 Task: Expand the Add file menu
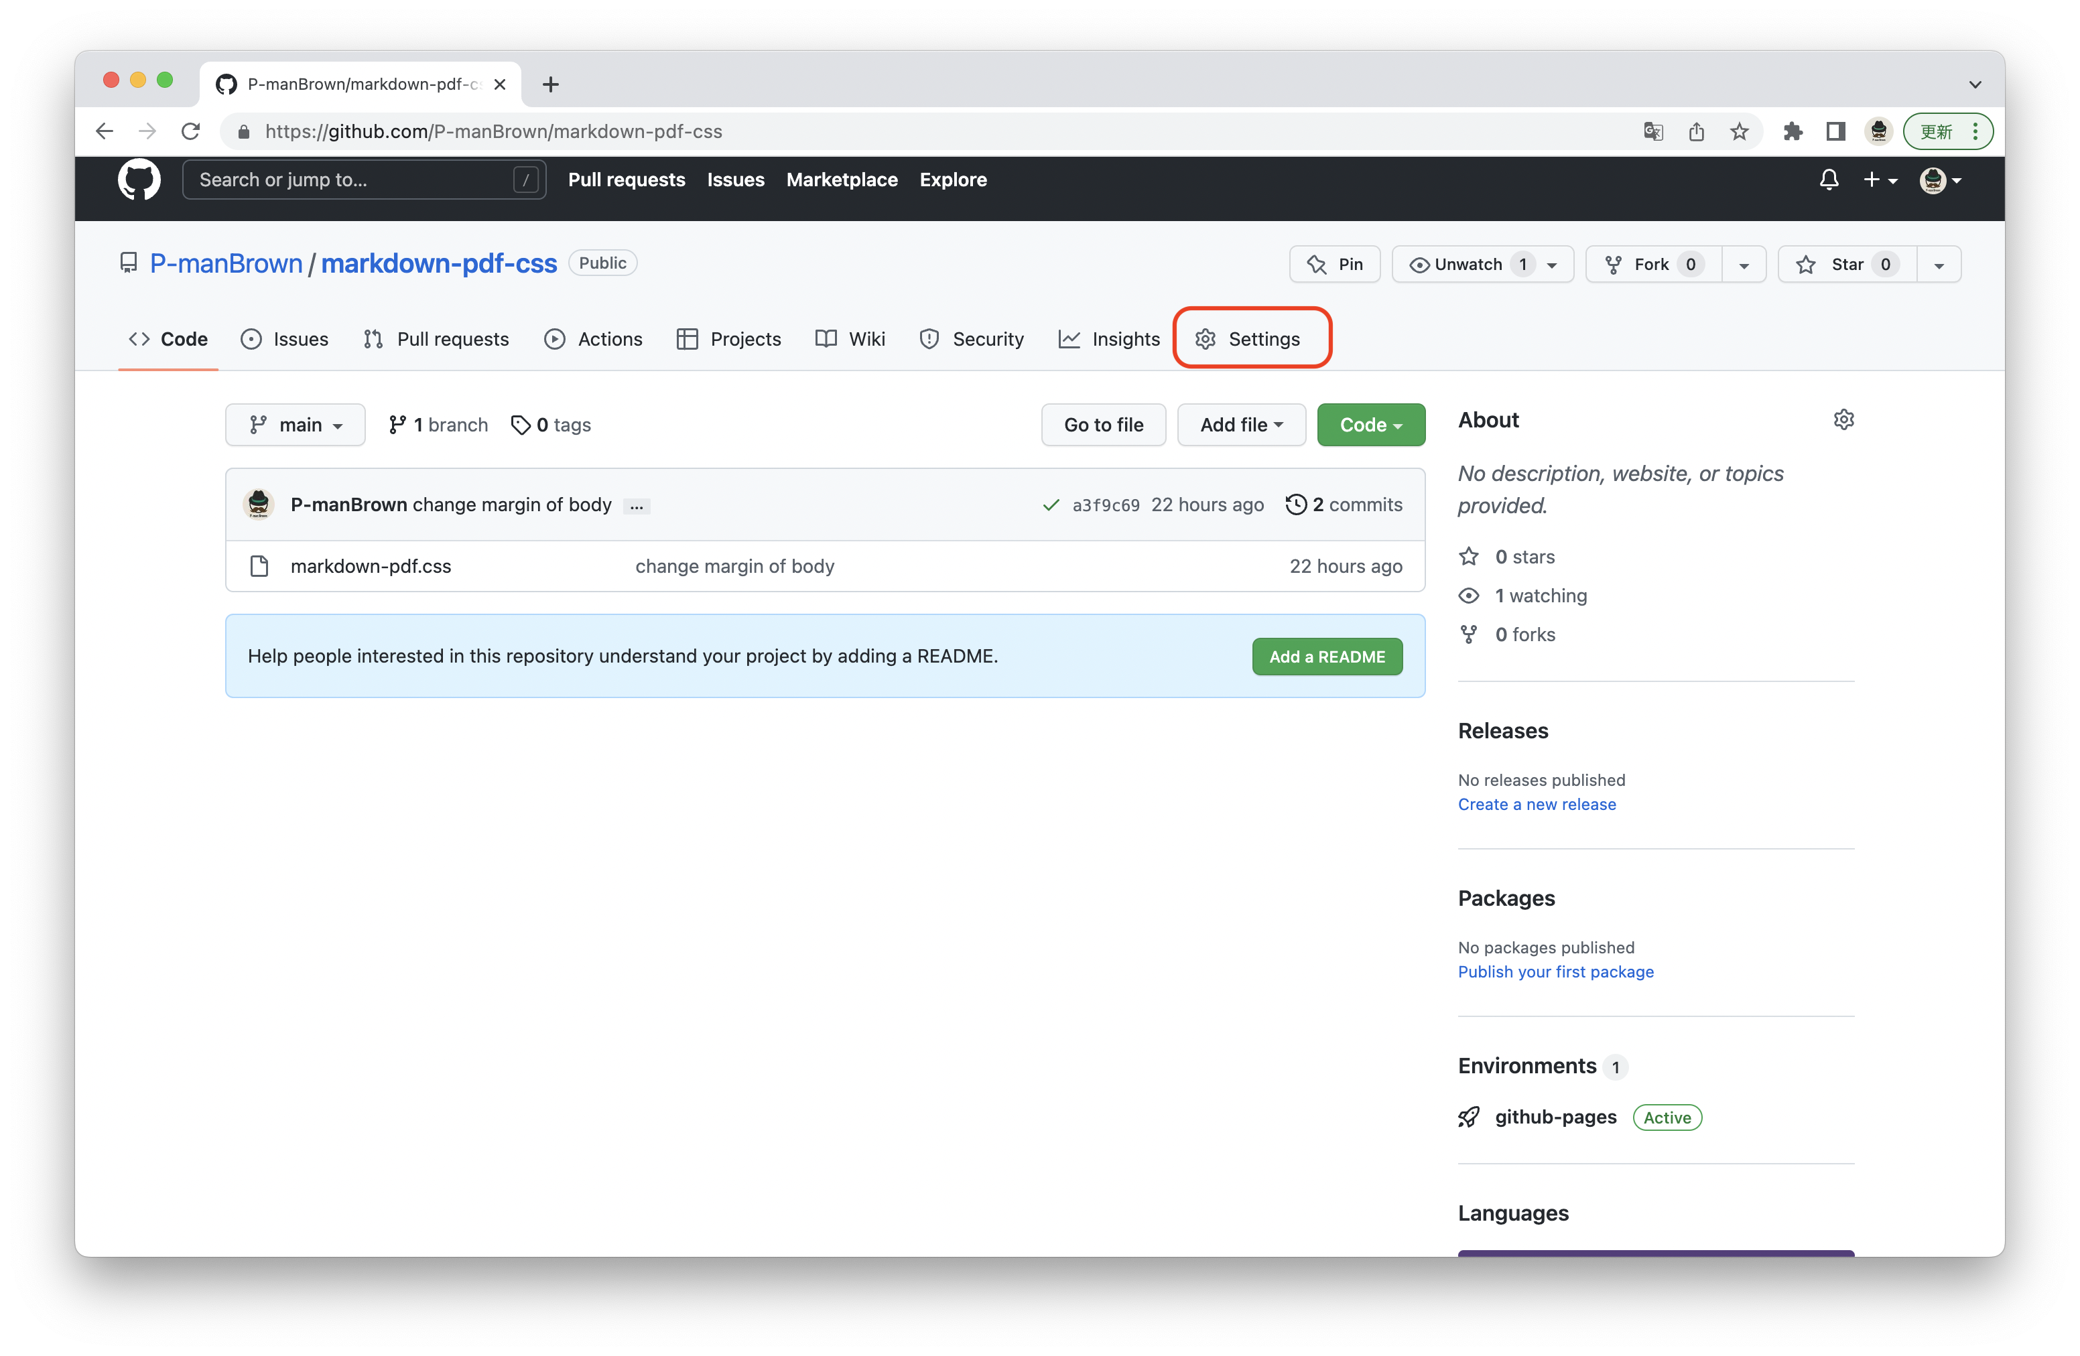coord(1241,425)
